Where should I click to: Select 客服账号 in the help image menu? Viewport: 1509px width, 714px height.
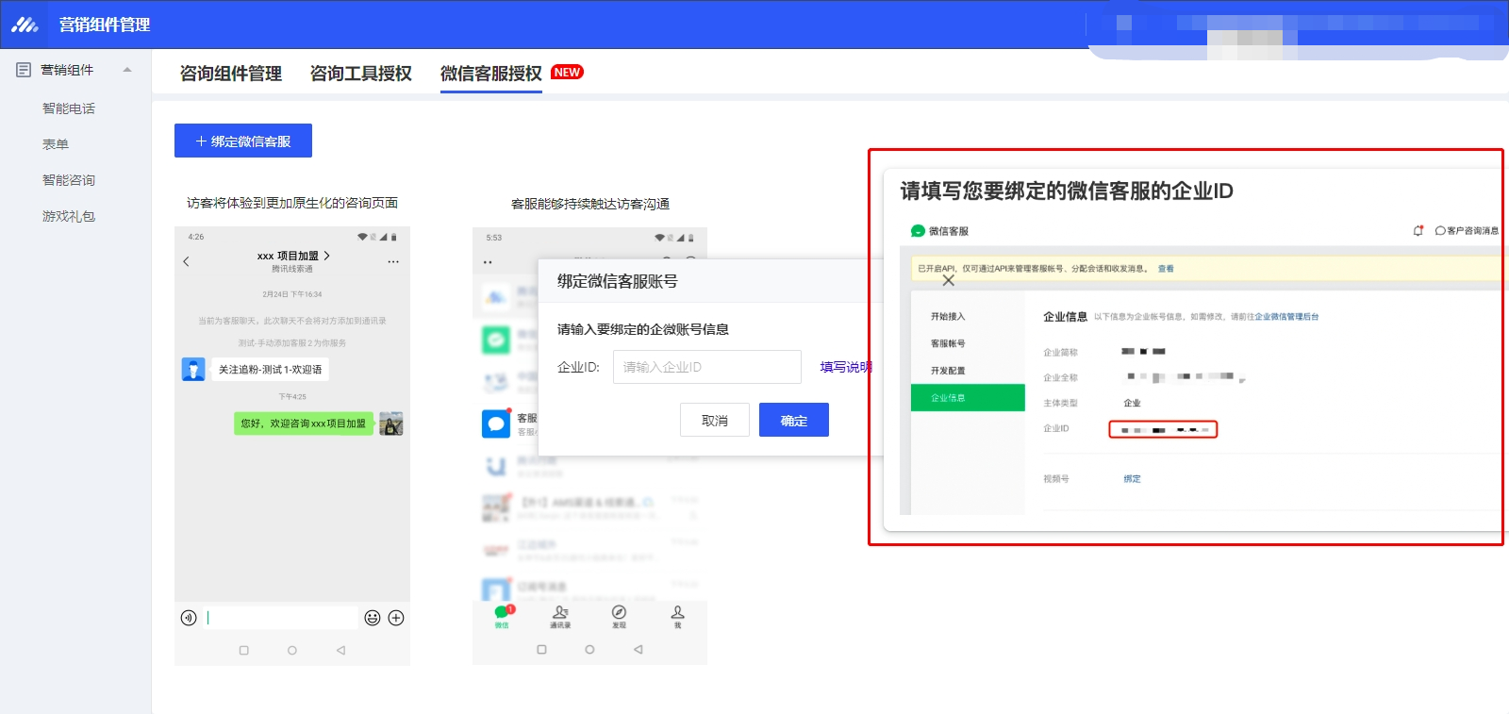(x=948, y=344)
